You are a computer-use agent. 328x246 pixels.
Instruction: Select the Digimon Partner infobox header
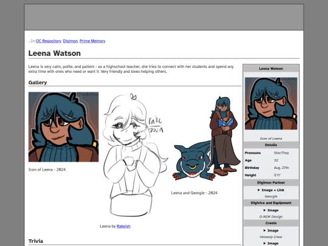[271, 183]
